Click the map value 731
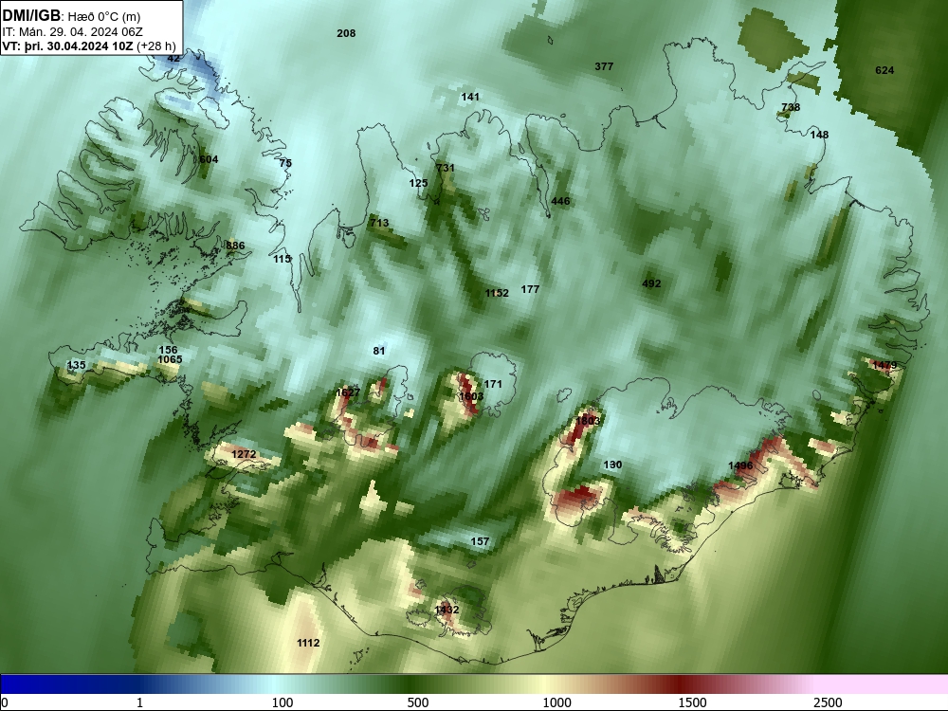 445,168
